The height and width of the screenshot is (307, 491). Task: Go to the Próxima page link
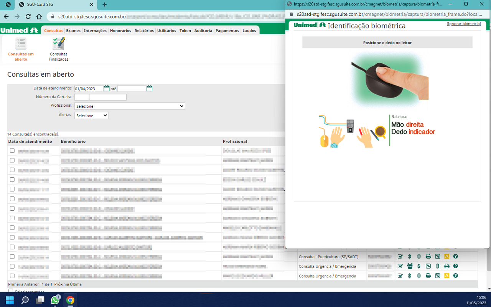click(x=62, y=284)
